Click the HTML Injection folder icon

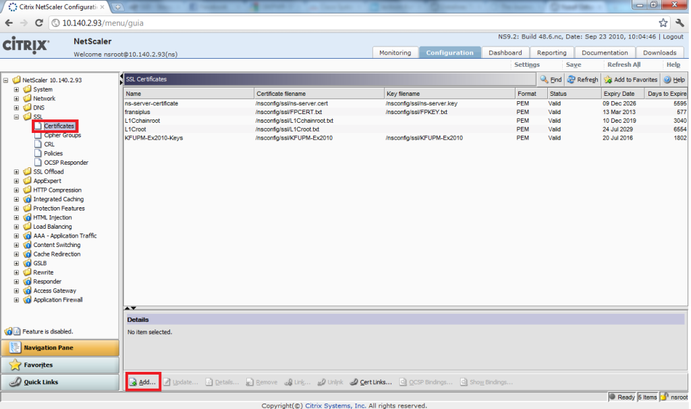coord(27,218)
